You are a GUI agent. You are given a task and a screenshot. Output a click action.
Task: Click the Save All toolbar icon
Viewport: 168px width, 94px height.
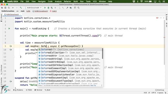(5, 8)
